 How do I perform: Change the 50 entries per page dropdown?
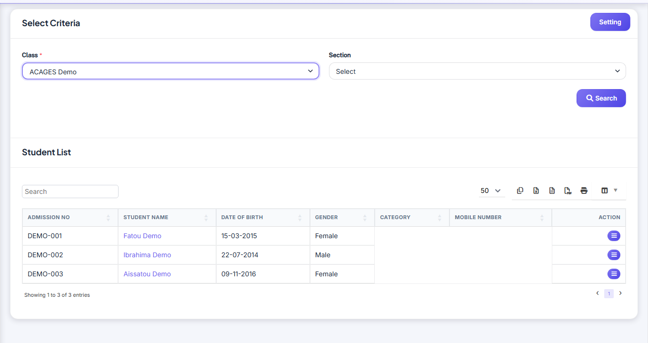pos(491,191)
